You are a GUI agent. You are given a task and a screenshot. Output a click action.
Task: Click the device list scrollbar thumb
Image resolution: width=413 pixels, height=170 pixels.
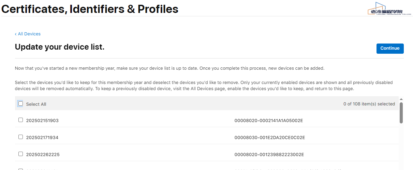(x=401, y=112)
